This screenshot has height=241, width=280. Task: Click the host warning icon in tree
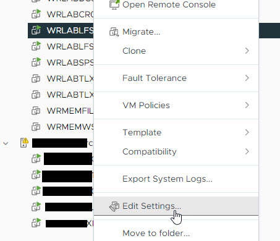click(24, 143)
